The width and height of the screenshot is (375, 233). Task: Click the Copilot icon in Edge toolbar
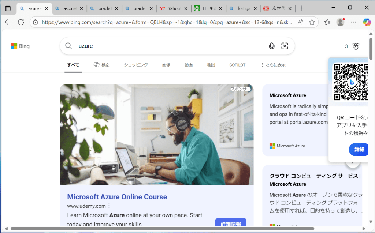(367, 22)
